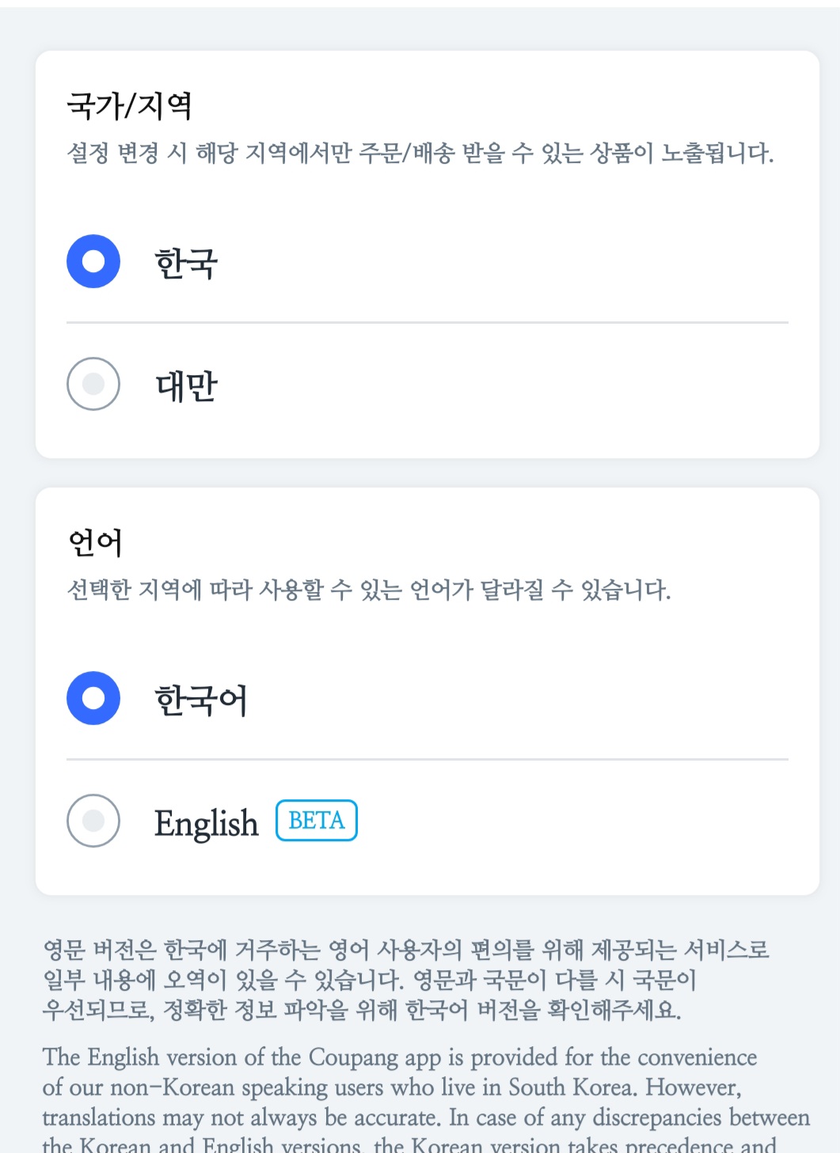Image resolution: width=840 pixels, height=1153 pixels.
Task: Click the 한국어 option label text
Action: click(x=201, y=700)
